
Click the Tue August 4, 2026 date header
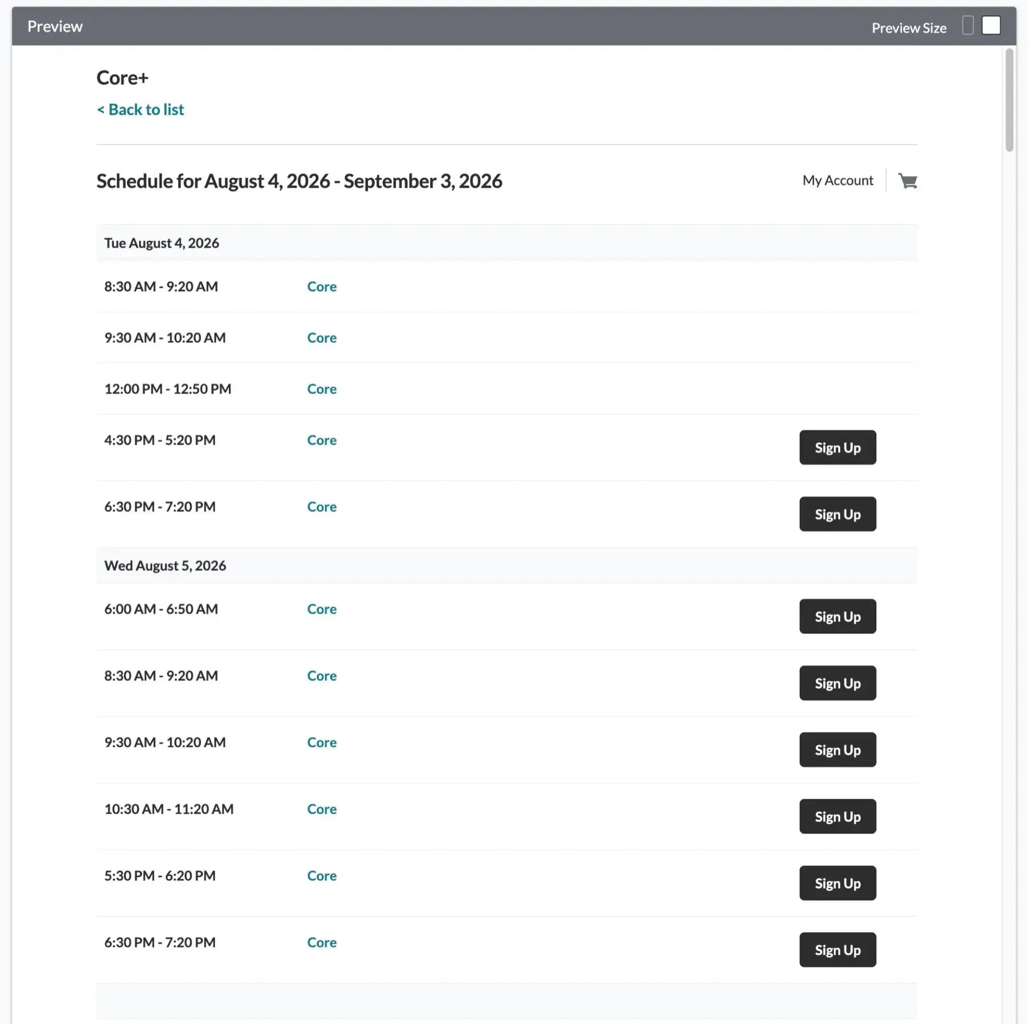pyautogui.click(x=507, y=243)
